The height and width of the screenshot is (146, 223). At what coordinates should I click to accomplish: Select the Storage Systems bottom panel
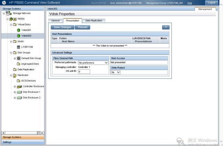point(23,137)
